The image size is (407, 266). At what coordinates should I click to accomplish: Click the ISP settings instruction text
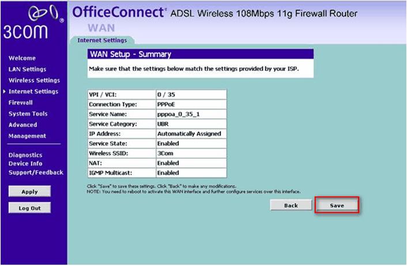(x=194, y=69)
